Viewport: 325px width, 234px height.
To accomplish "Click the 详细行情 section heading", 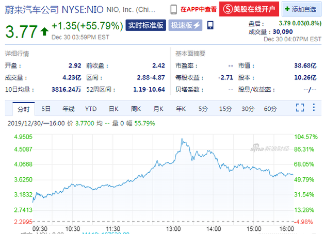I will point(17,54).
